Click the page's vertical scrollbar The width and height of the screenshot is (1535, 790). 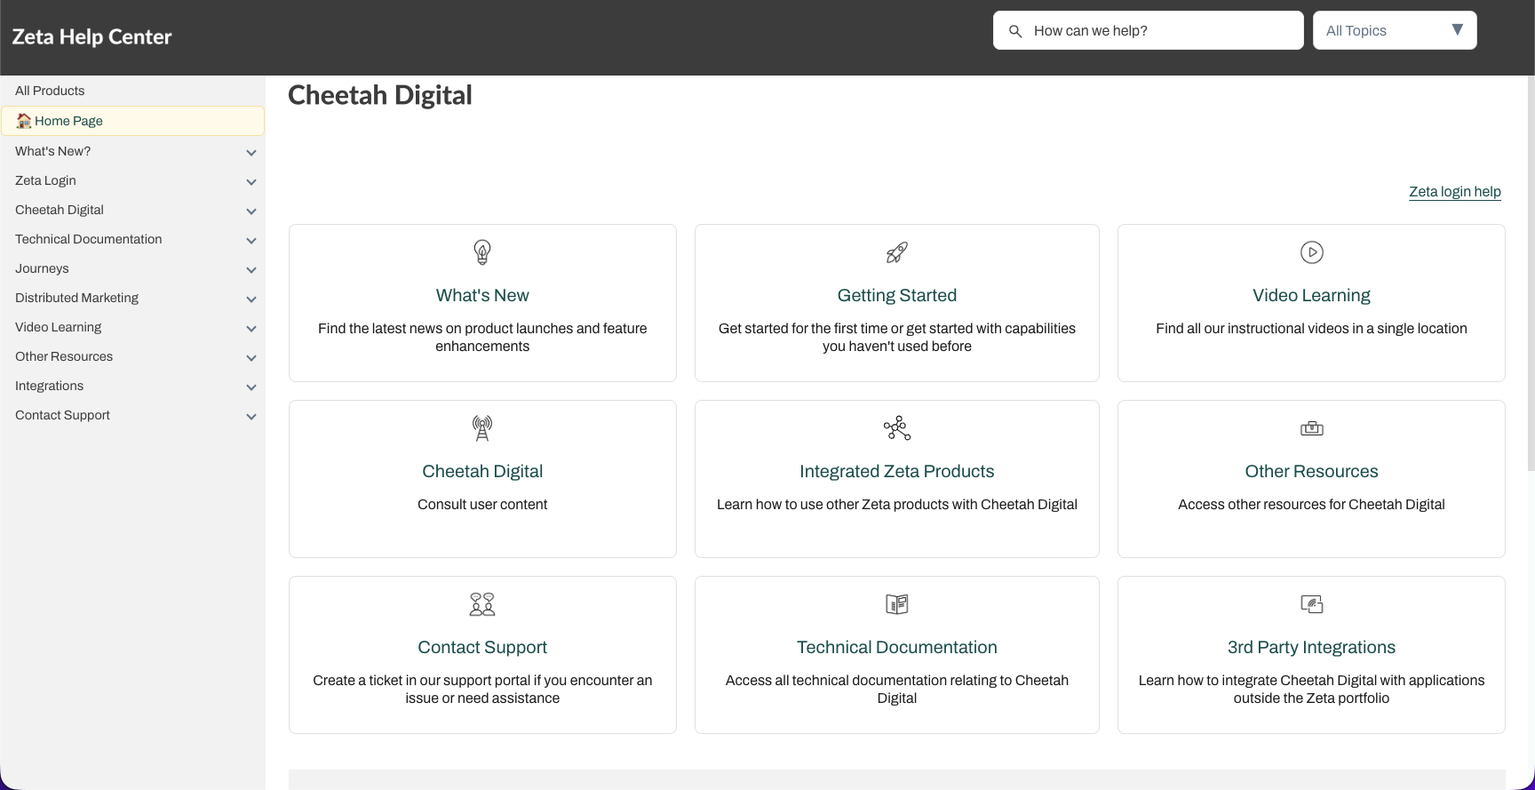click(x=1530, y=267)
